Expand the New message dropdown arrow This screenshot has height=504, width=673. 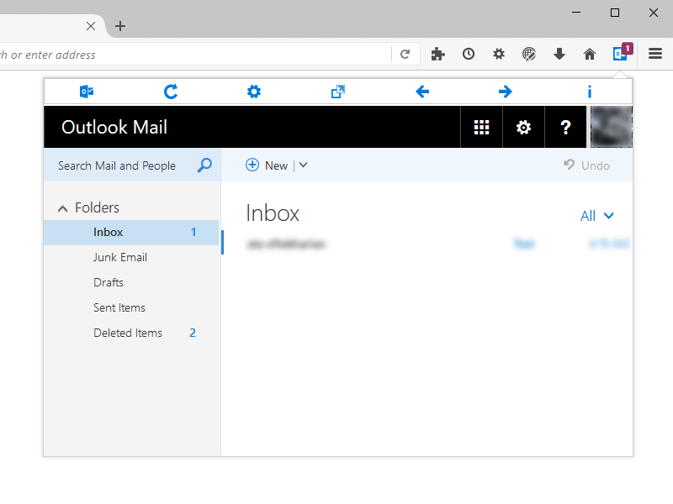coord(304,165)
